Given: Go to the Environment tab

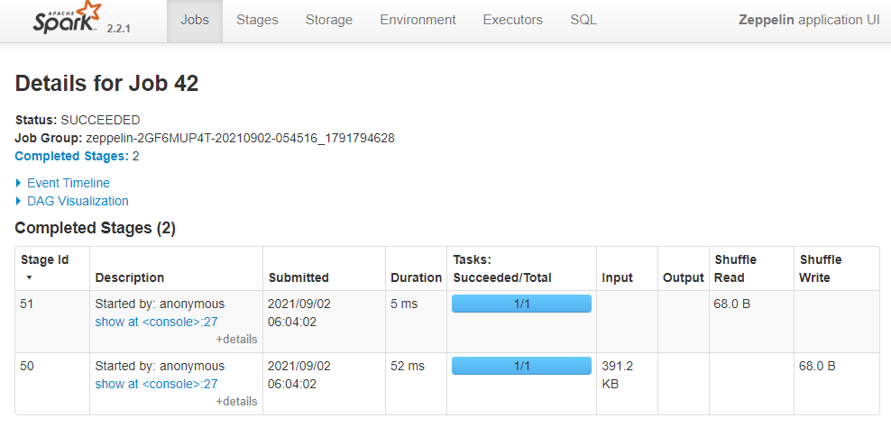Looking at the screenshot, I should point(418,21).
